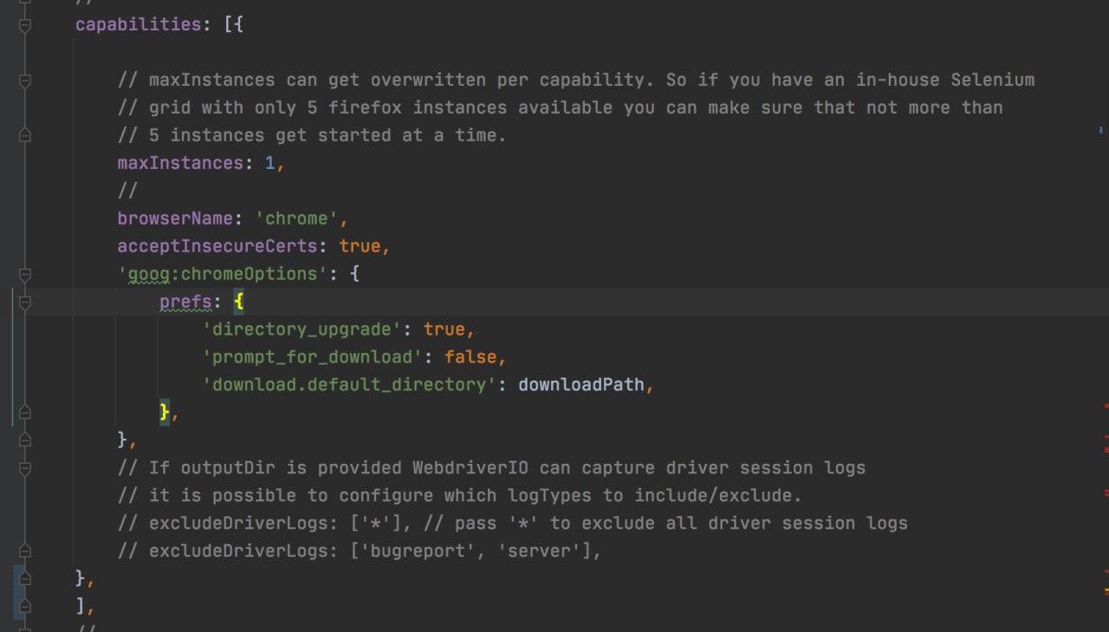Click the downloadPath variable
The image size is (1109, 632).
[x=580, y=384]
